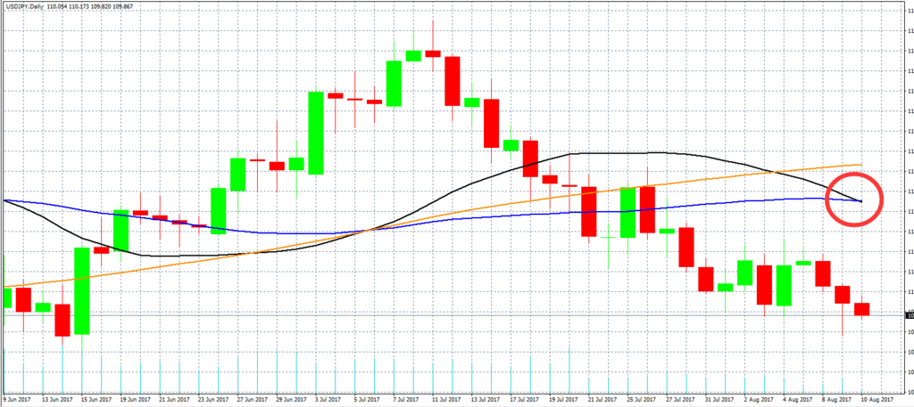Select the 27 Jun 2017 date label
Image resolution: width=914 pixels, height=407 pixels.
tap(253, 400)
